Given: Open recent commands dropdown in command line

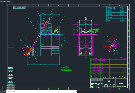Looking at the screenshot, I should [8, 92].
